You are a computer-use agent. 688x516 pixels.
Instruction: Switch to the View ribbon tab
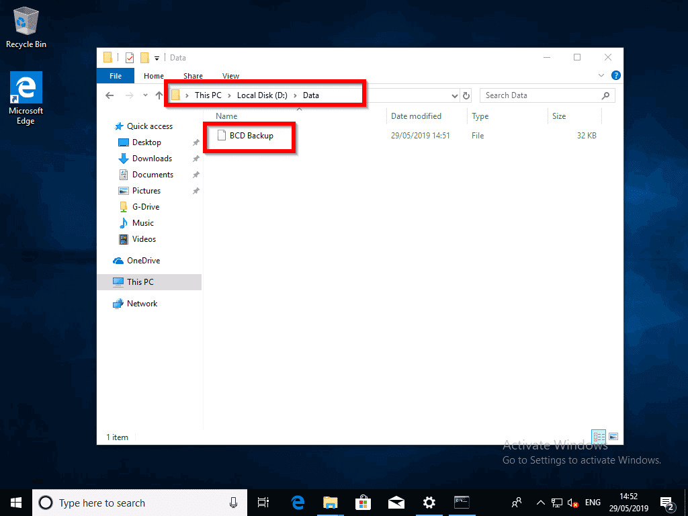pyautogui.click(x=230, y=76)
